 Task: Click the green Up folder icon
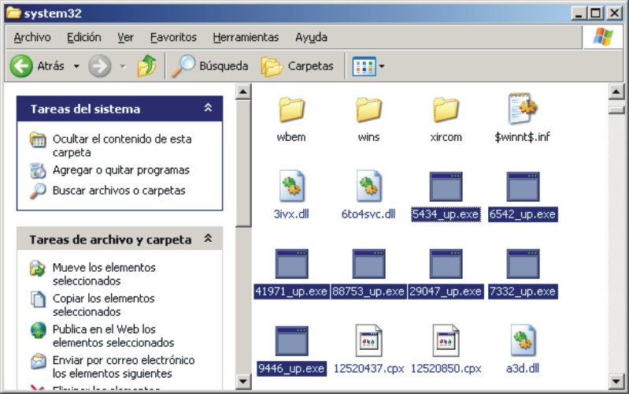[x=147, y=66]
